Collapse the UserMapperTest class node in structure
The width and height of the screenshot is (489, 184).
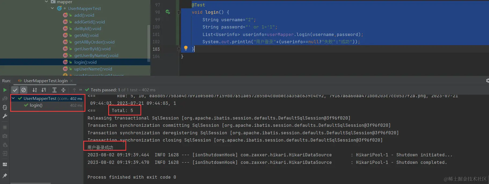pos(52,8)
